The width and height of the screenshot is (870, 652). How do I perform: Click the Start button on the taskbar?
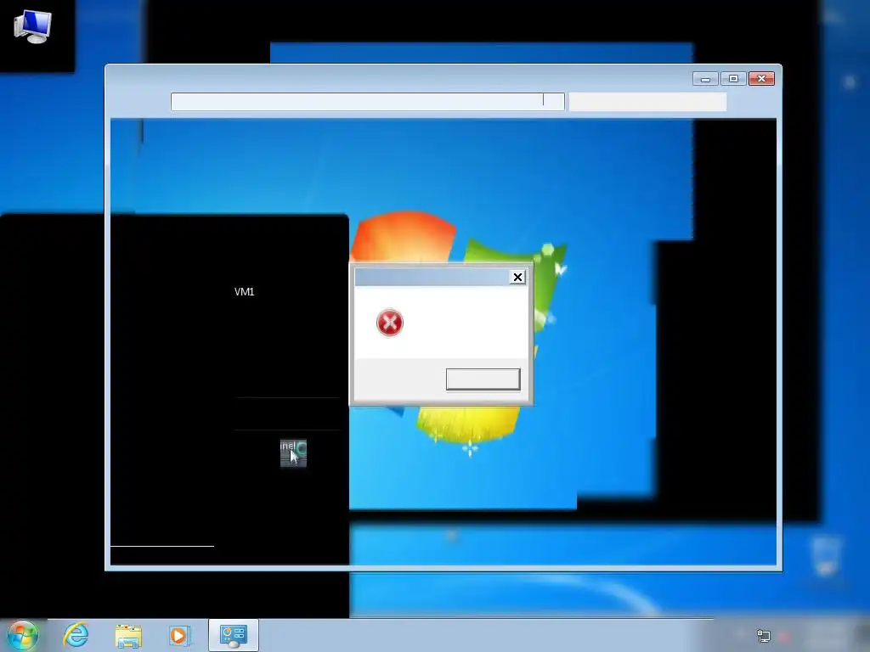coord(23,635)
